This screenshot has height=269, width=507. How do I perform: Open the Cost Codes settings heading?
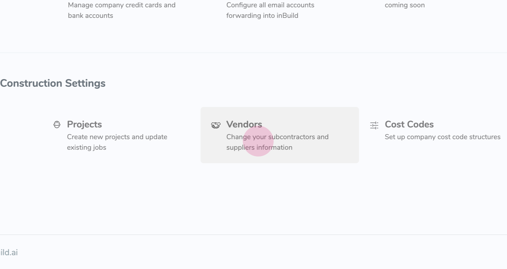tap(409, 124)
